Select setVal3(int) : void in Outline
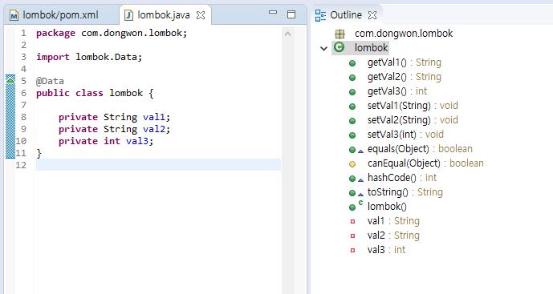 tap(405, 135)
